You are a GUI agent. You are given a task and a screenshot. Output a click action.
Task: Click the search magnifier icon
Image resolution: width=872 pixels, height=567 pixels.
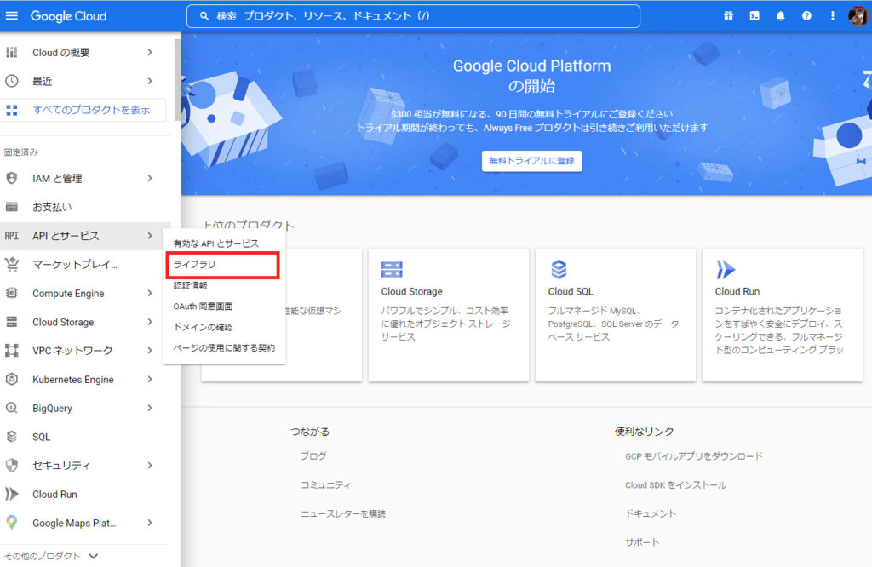[204, 16]
